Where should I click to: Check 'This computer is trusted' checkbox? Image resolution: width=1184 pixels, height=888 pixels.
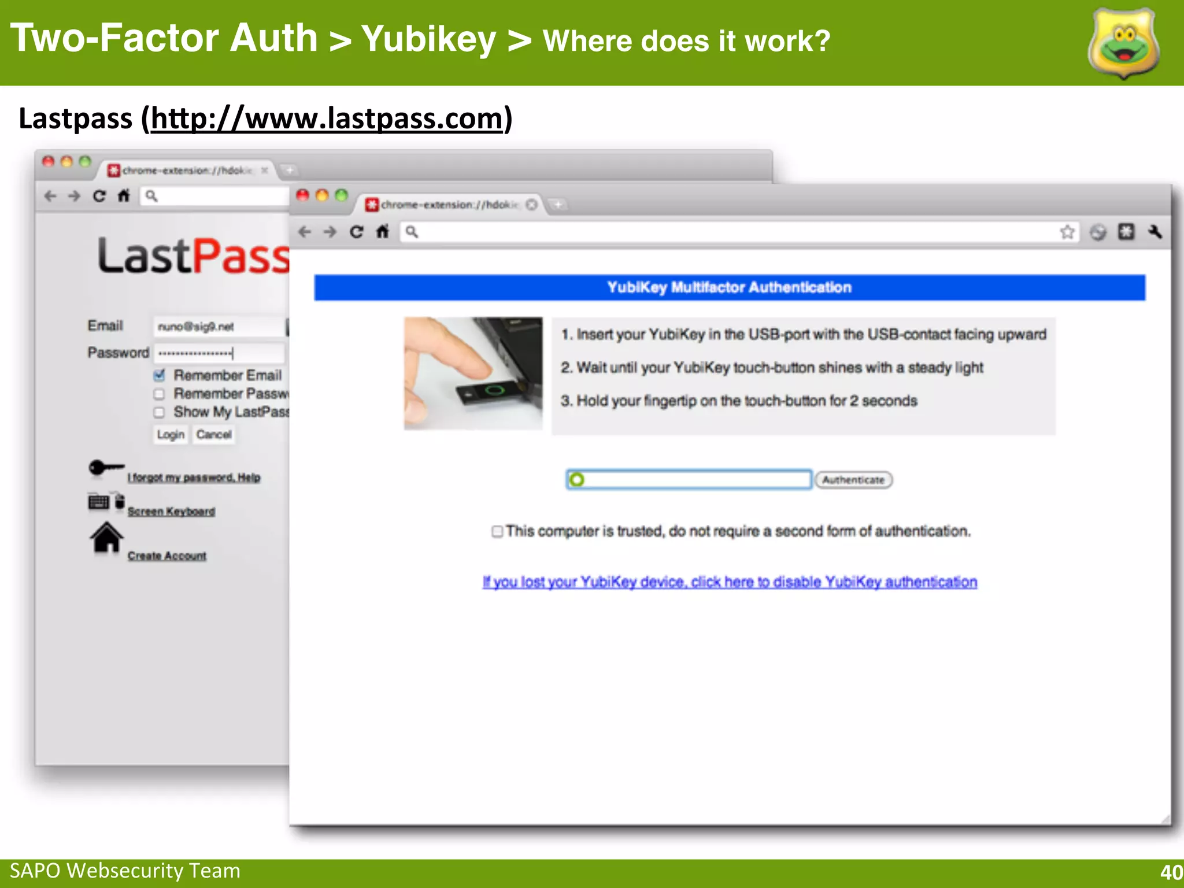(497, 531)
